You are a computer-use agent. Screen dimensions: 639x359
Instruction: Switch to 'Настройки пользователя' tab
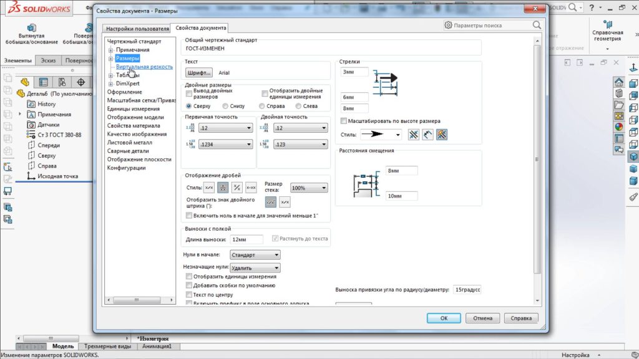tap(137, 29)
